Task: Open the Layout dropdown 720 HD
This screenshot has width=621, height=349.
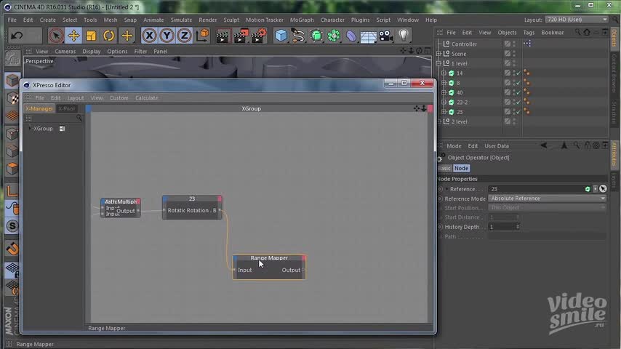Action: pos(576,20)
